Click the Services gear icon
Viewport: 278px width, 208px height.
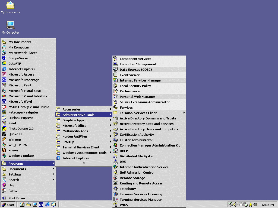click(x=115, y=108)
